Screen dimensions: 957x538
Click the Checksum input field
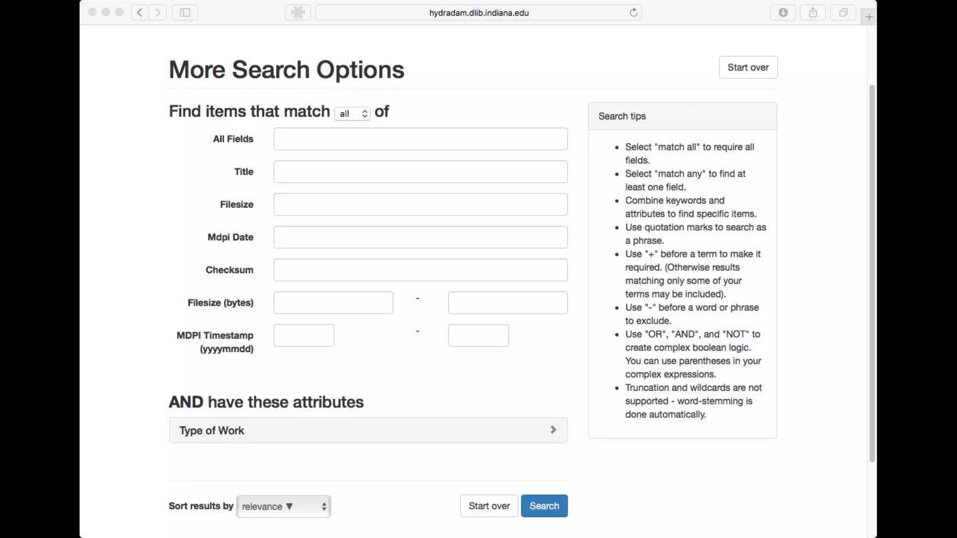coord(421,270)
